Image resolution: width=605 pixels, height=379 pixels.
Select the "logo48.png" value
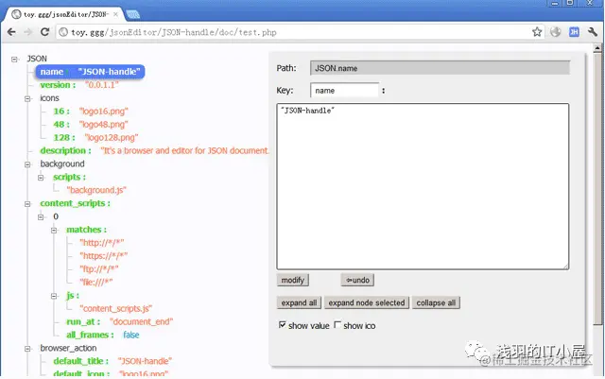pyautogui.click(x=103, y=124)
